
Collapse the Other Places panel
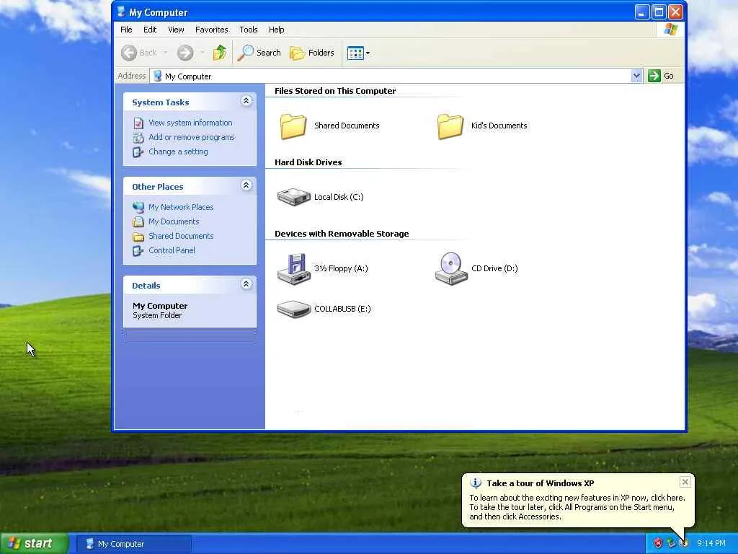point(246,185)
